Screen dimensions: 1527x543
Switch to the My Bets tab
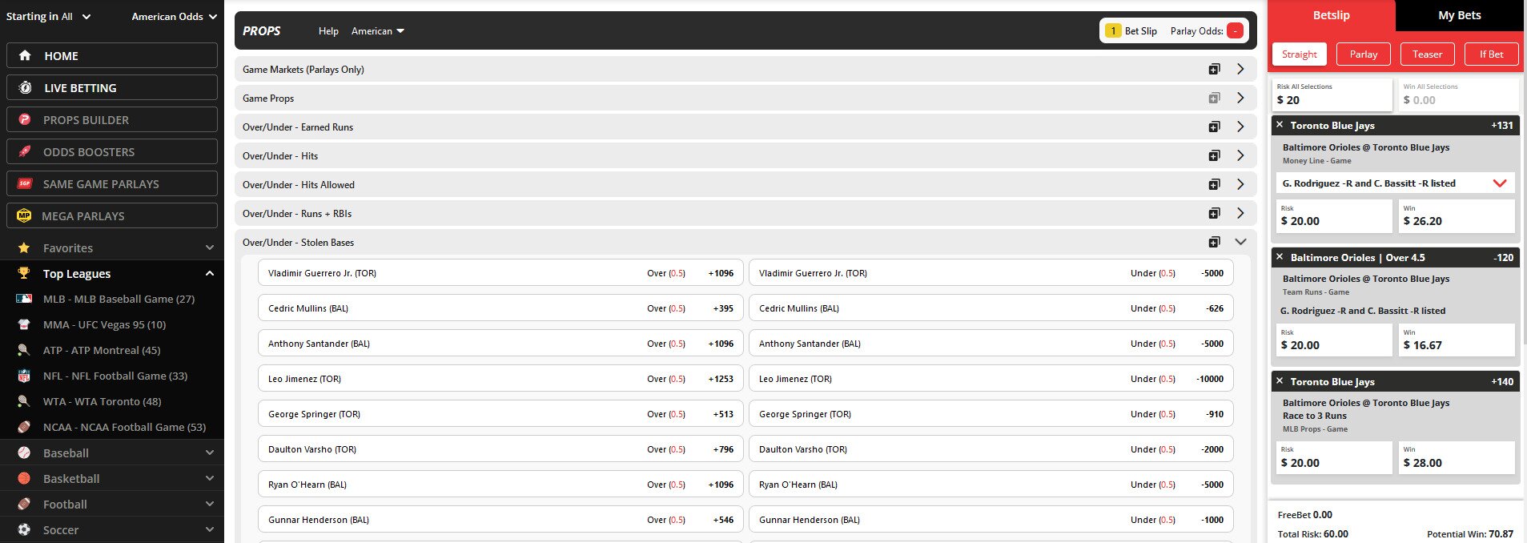tap(1459, 15)
